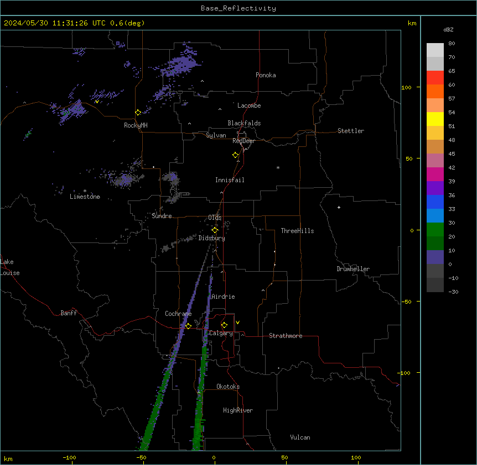This screenshot has height=465, width=477.
Task: Pick the blue 36 dBZ legend swatch
Action: (x=435, y=202)
